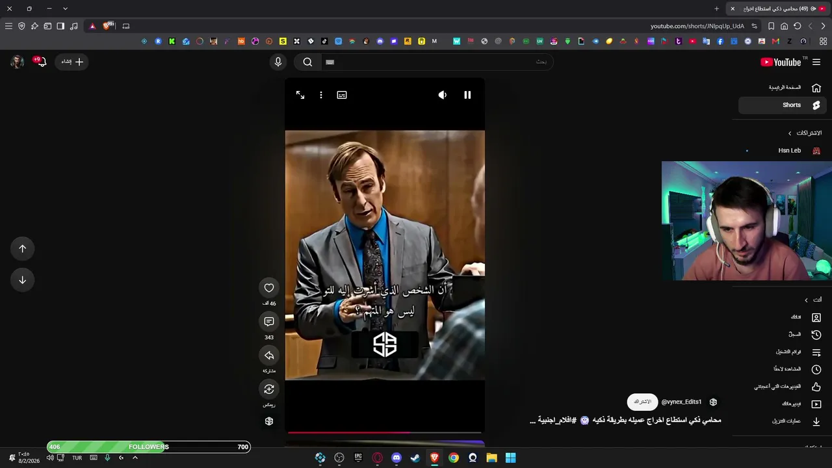Screen dimensions: 832x468
Task: Open the Brave VPN shield icon
Action: coord(21,26)
